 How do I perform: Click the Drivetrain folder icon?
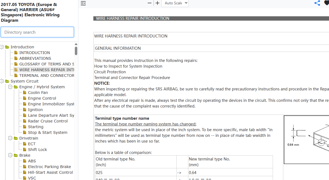16,138
